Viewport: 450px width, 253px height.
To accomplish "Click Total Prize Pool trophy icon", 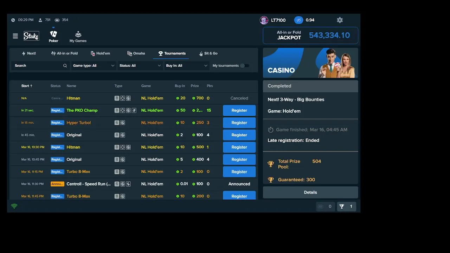I will coord(271,164).
